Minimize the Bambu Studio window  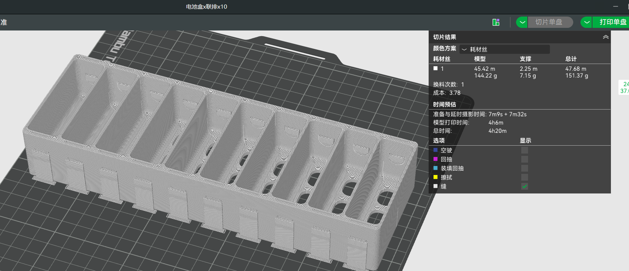[615, 6]
